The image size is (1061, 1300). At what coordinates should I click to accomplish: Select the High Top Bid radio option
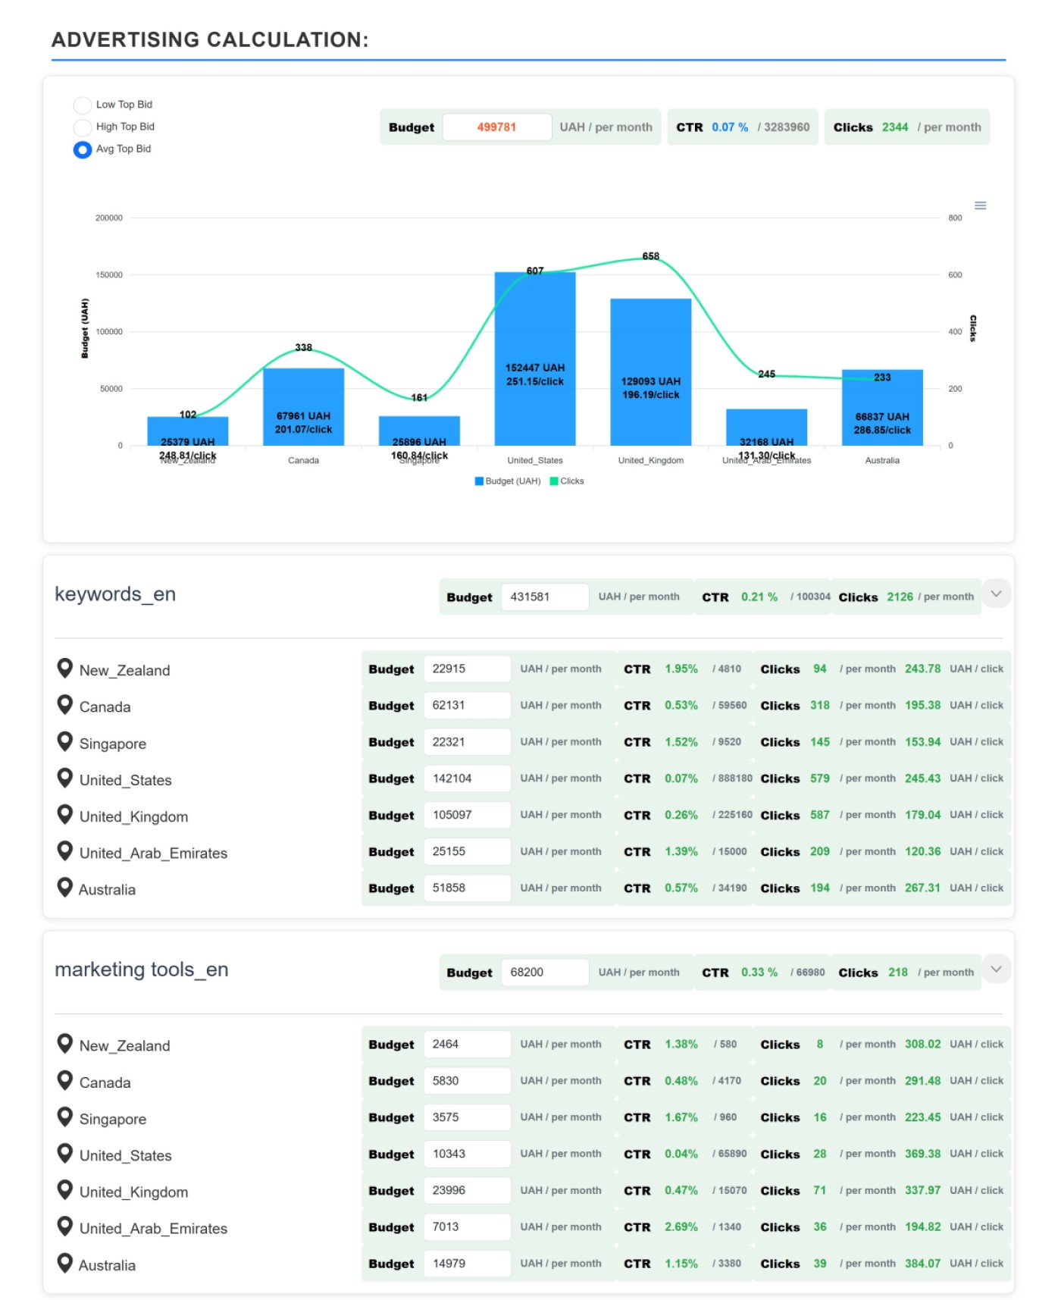coord(83,127)
